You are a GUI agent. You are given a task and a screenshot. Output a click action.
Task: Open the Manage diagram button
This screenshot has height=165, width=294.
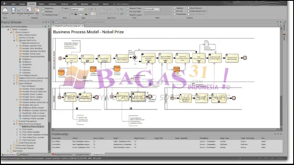point(20,11)
